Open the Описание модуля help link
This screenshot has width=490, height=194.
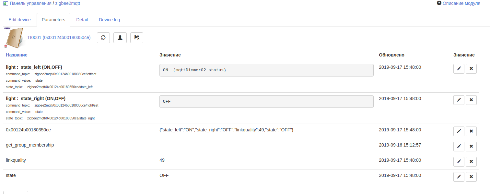tap(461, 3)
